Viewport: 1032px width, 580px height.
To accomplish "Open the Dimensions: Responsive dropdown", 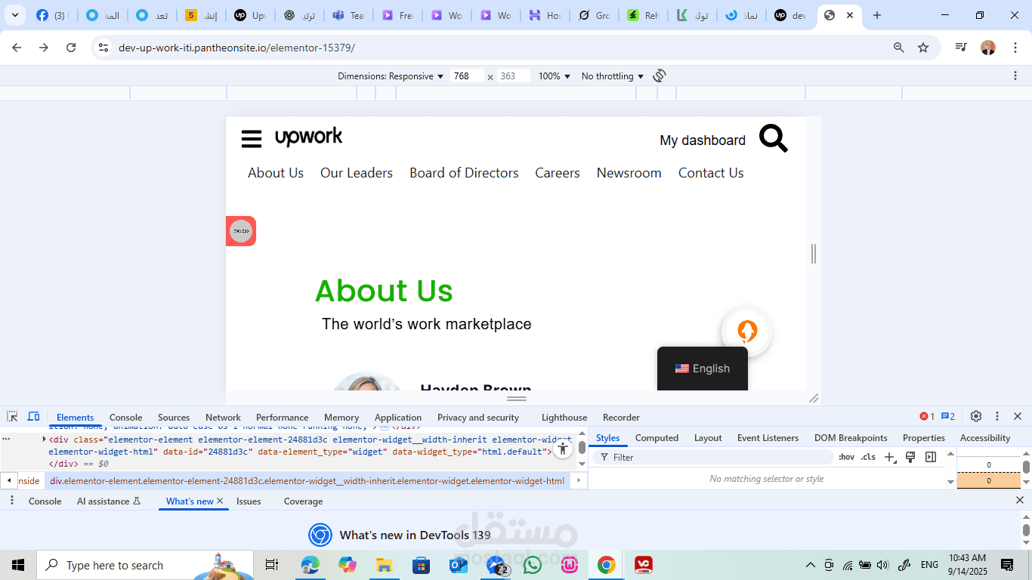I will pyautogui.click(x=391, y=76).
